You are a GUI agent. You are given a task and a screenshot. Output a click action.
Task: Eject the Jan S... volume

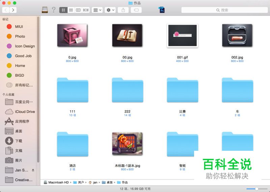[x=33, y=170]
